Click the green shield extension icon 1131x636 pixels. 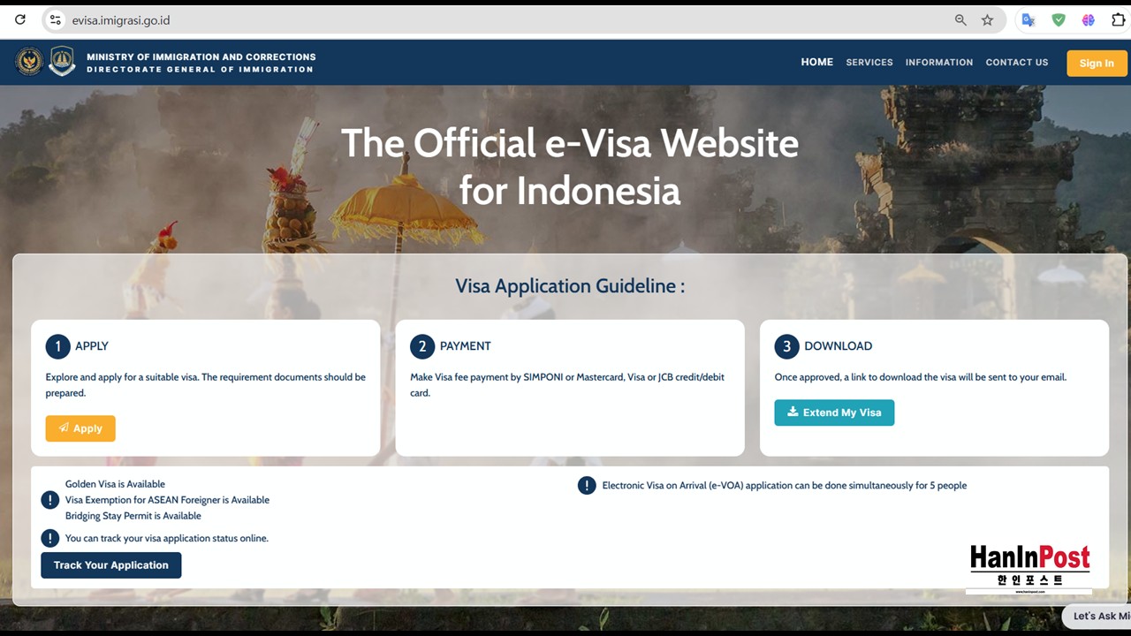[1058, 19]
